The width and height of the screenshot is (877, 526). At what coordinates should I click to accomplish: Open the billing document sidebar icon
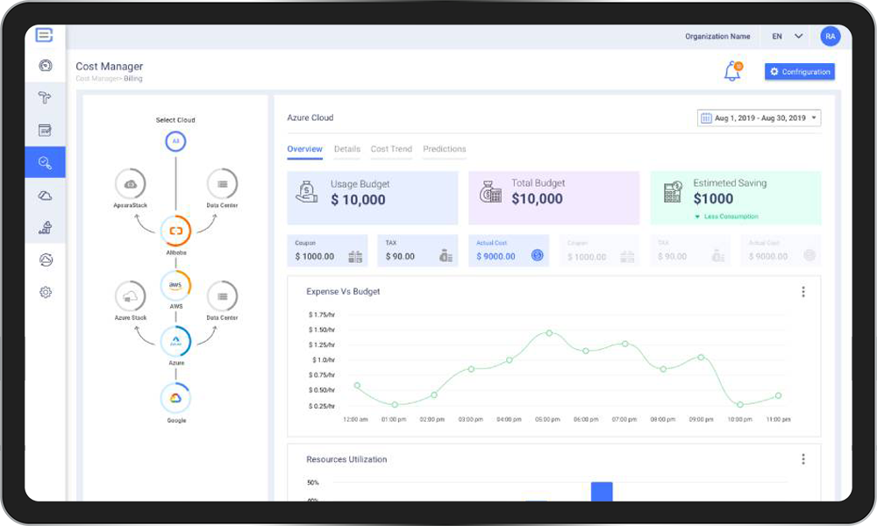pyautogui.click(x=45, y=131)
